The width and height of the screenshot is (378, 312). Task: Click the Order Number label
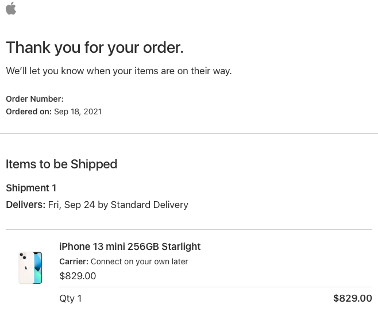(34, 99)
